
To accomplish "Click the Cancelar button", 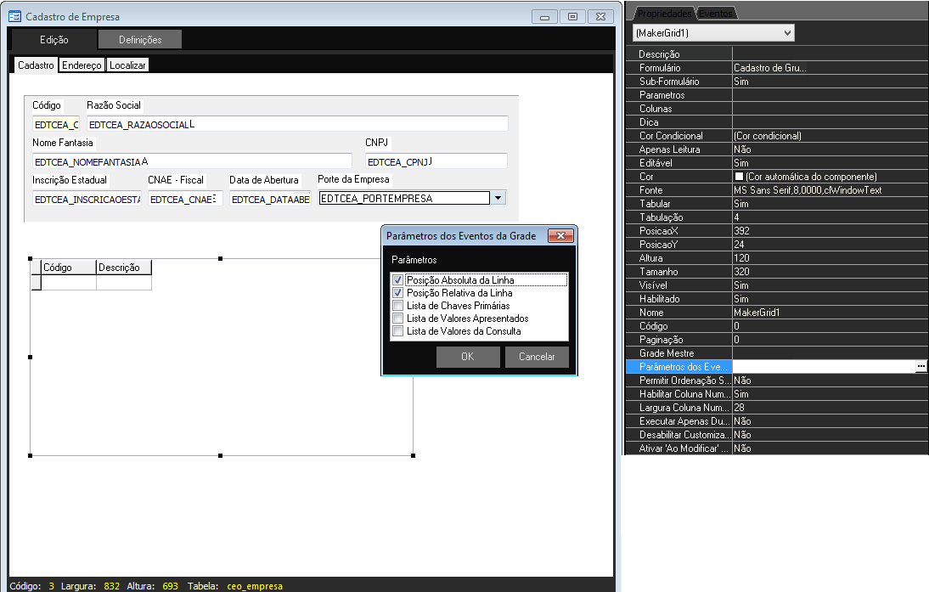I will [x=537, y=357].
